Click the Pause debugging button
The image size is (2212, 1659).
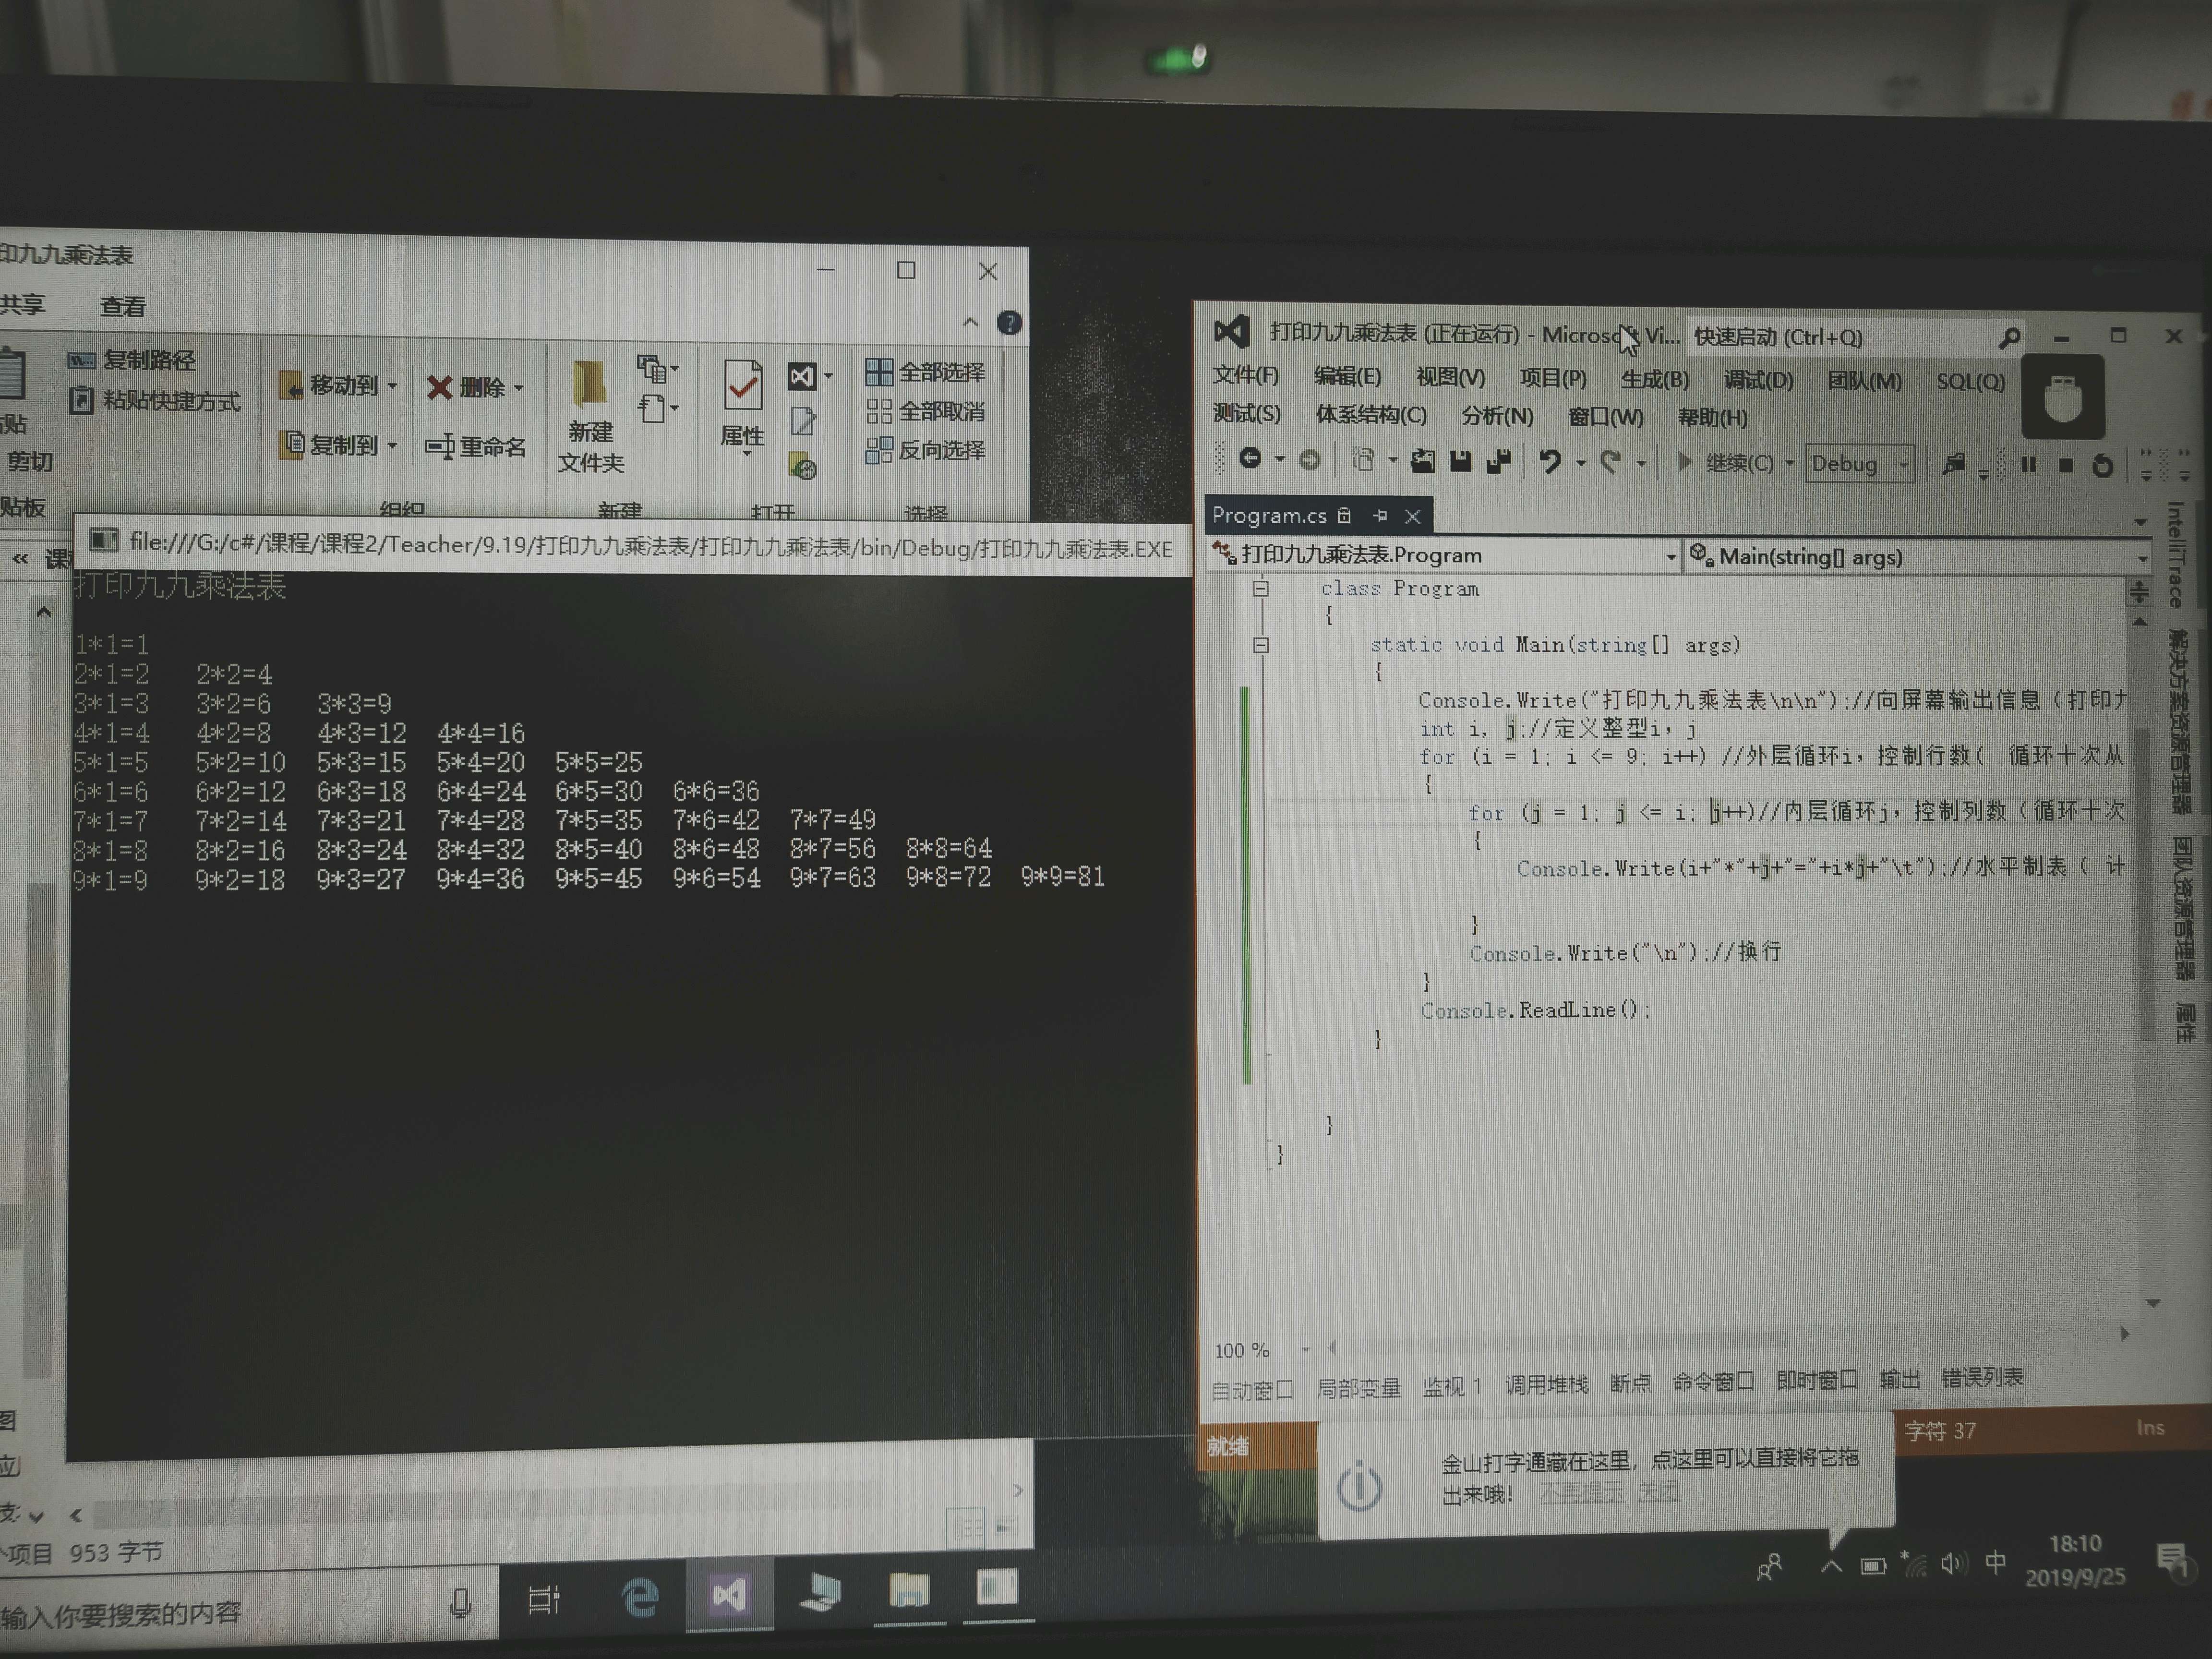pos(2028,464)
